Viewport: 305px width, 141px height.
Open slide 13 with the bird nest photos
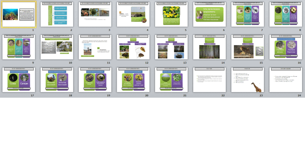(171, 47)
